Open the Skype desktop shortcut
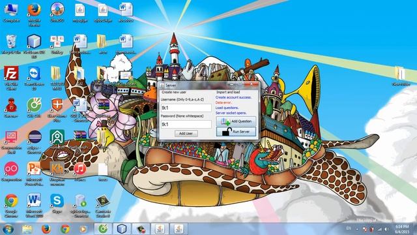The height and width of the screenshot is (235, 417). tap(57, 203)
